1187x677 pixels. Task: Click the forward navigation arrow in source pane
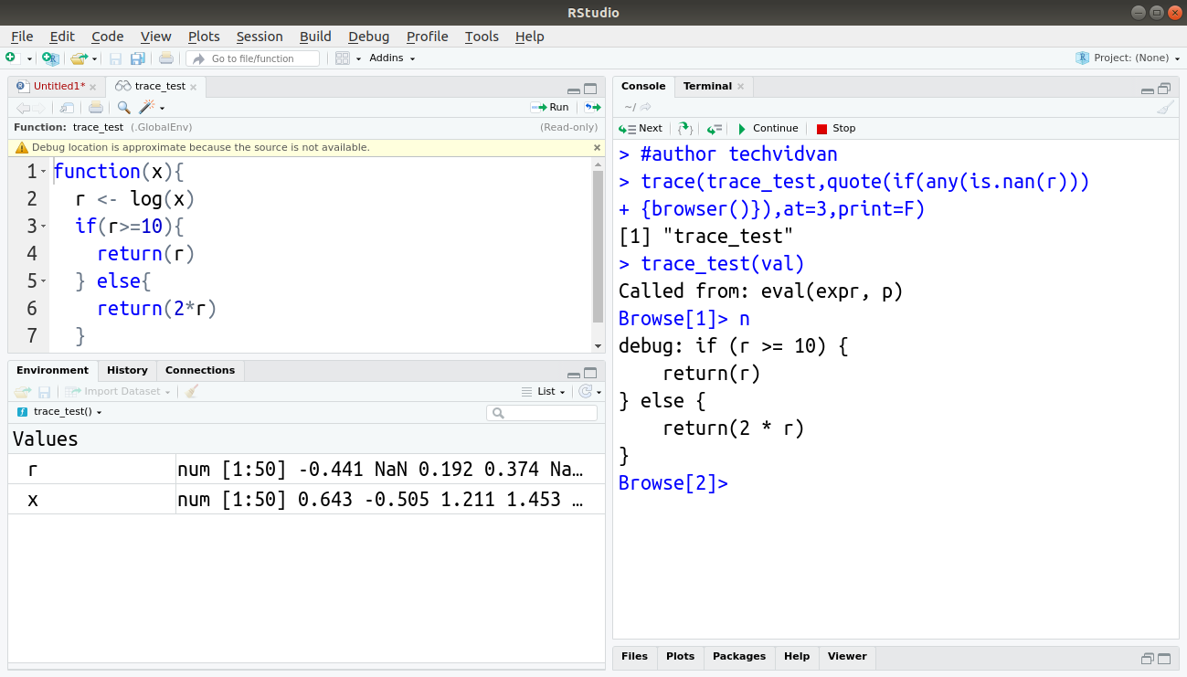[38, 108]
